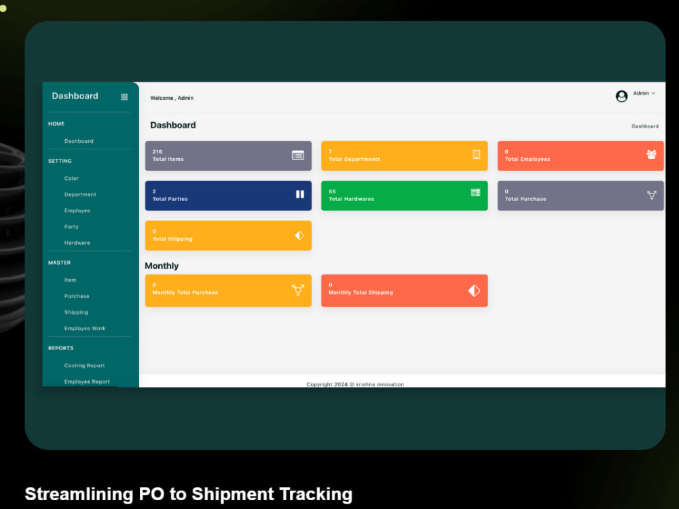Go to Purchase under Master
679x509 pixels.
(x=77, y=296)
